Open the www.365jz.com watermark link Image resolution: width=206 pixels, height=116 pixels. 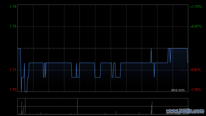pos(185,111)
